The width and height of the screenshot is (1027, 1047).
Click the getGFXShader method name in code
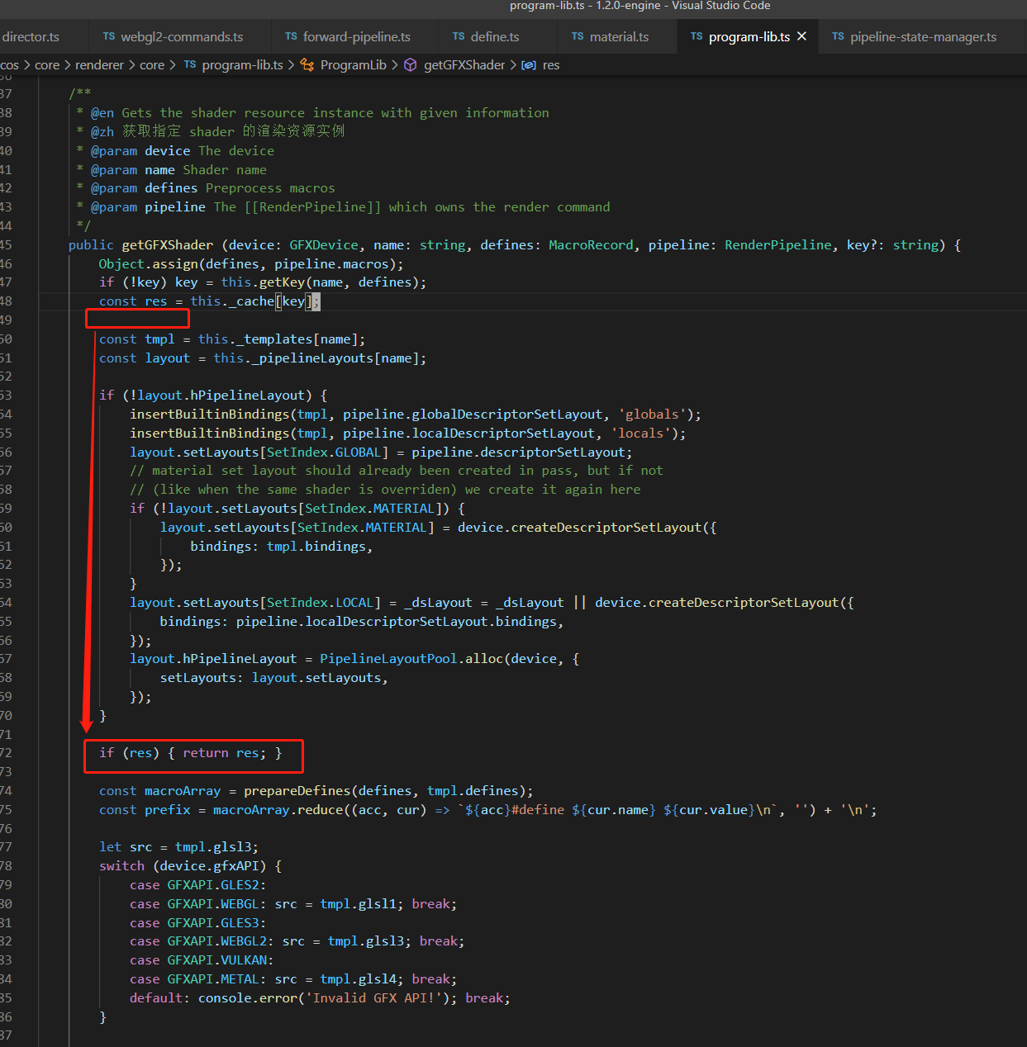pos(167,245)
